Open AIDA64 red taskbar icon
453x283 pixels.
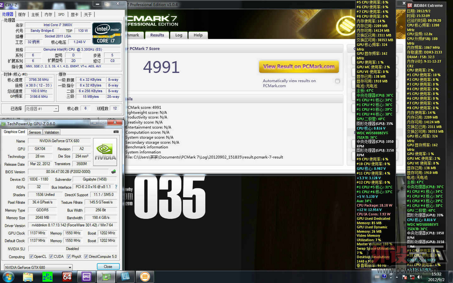(x=67, y=277)
